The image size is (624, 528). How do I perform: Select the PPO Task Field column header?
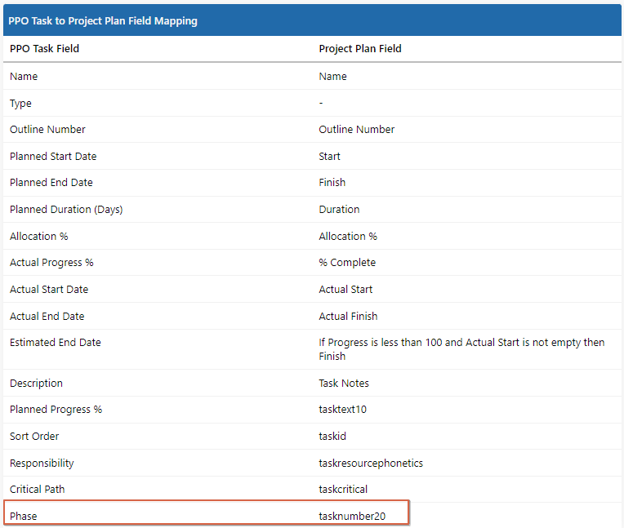click(x=44, y=48)
